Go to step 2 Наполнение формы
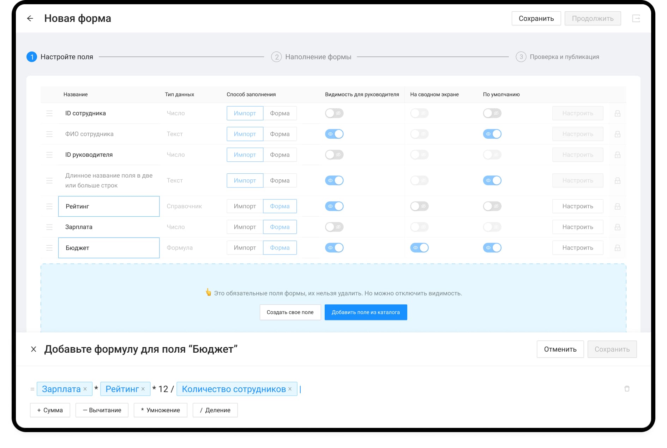667x448 pixels. [x=311, y=57]
